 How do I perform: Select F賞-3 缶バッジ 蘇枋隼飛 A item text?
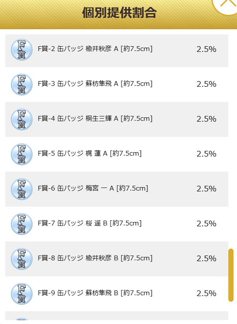point(95,84)
